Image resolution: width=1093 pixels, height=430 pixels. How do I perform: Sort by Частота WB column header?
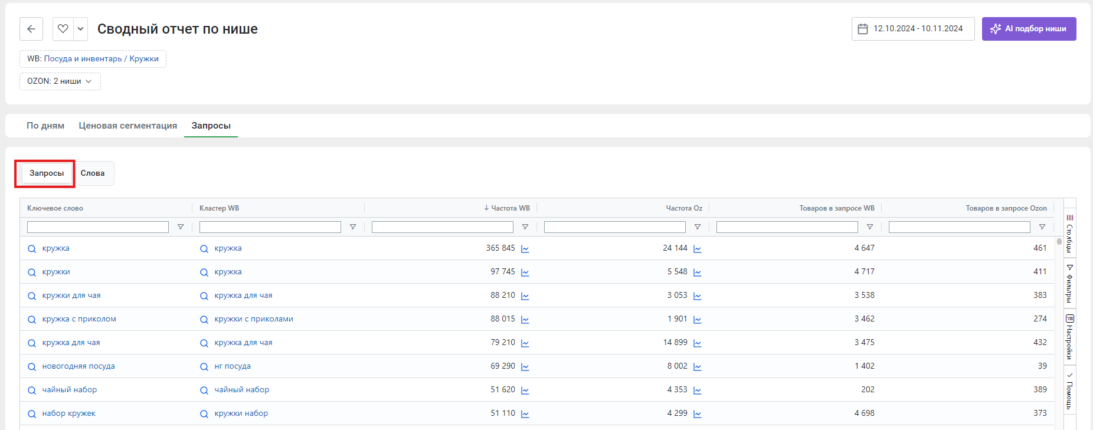coord(507,208)
